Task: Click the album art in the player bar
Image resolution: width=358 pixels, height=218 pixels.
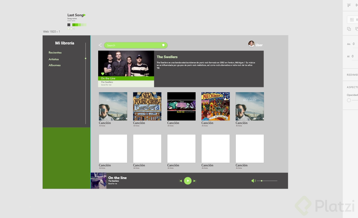Action: click(x=98, y=181)
